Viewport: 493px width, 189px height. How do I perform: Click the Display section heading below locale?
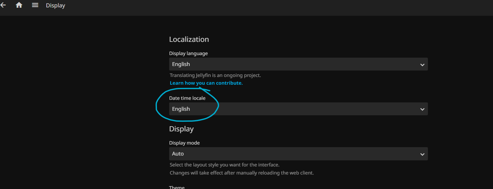(x=181, y=129)
